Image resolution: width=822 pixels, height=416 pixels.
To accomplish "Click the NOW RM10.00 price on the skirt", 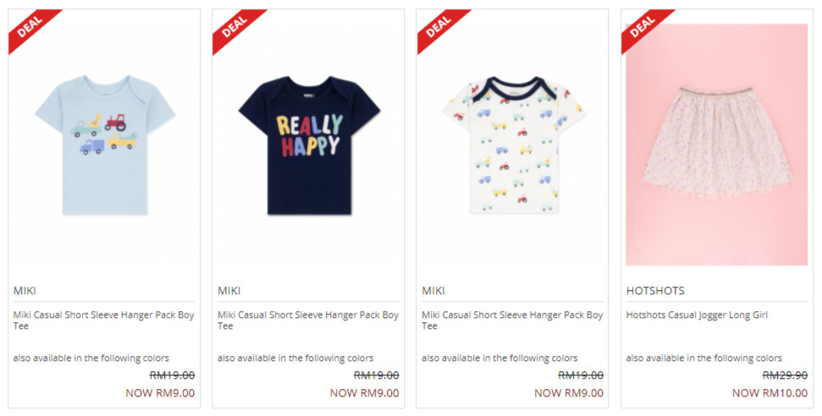I will (x=770, y=393).
